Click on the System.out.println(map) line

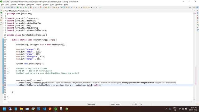(30, 63)
